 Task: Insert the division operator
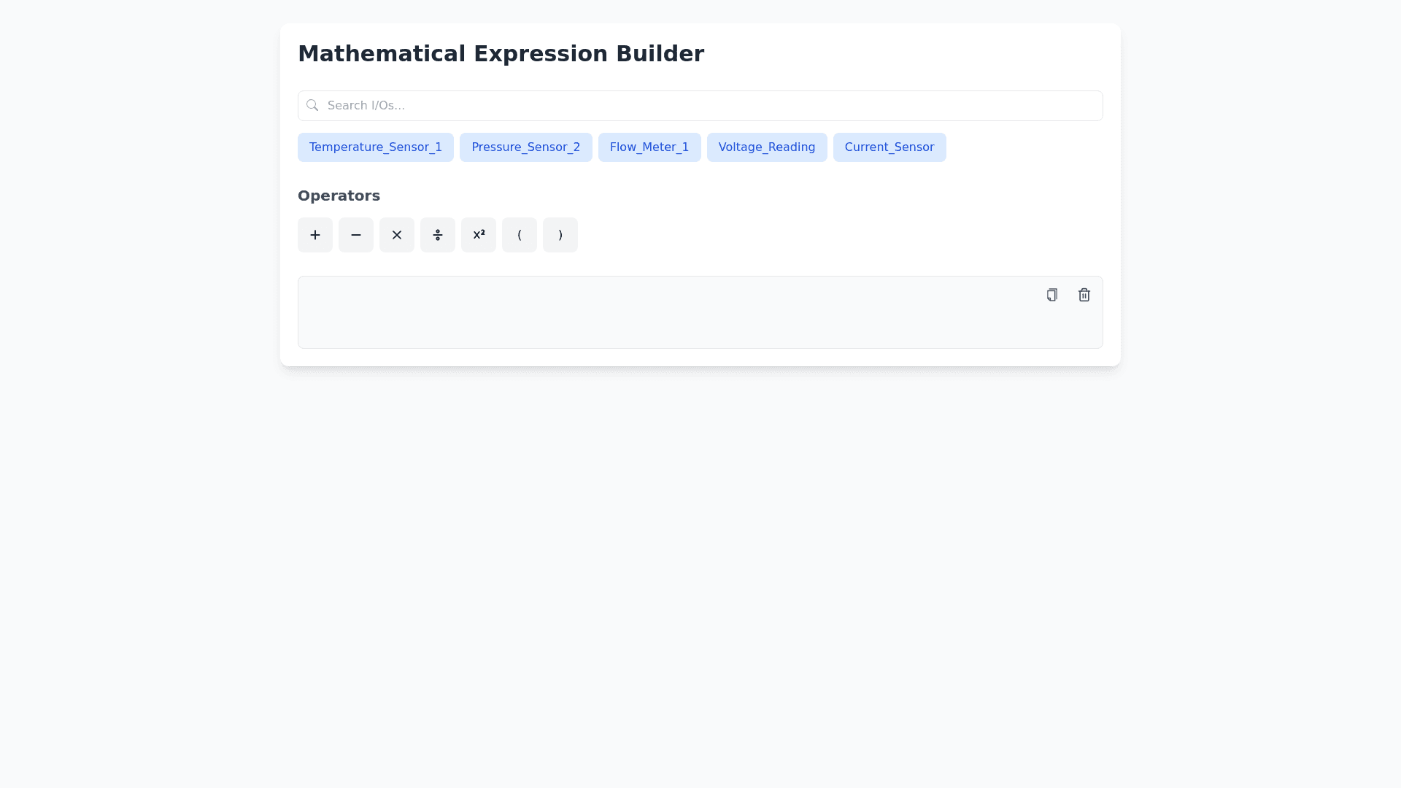tap(438, 235)
